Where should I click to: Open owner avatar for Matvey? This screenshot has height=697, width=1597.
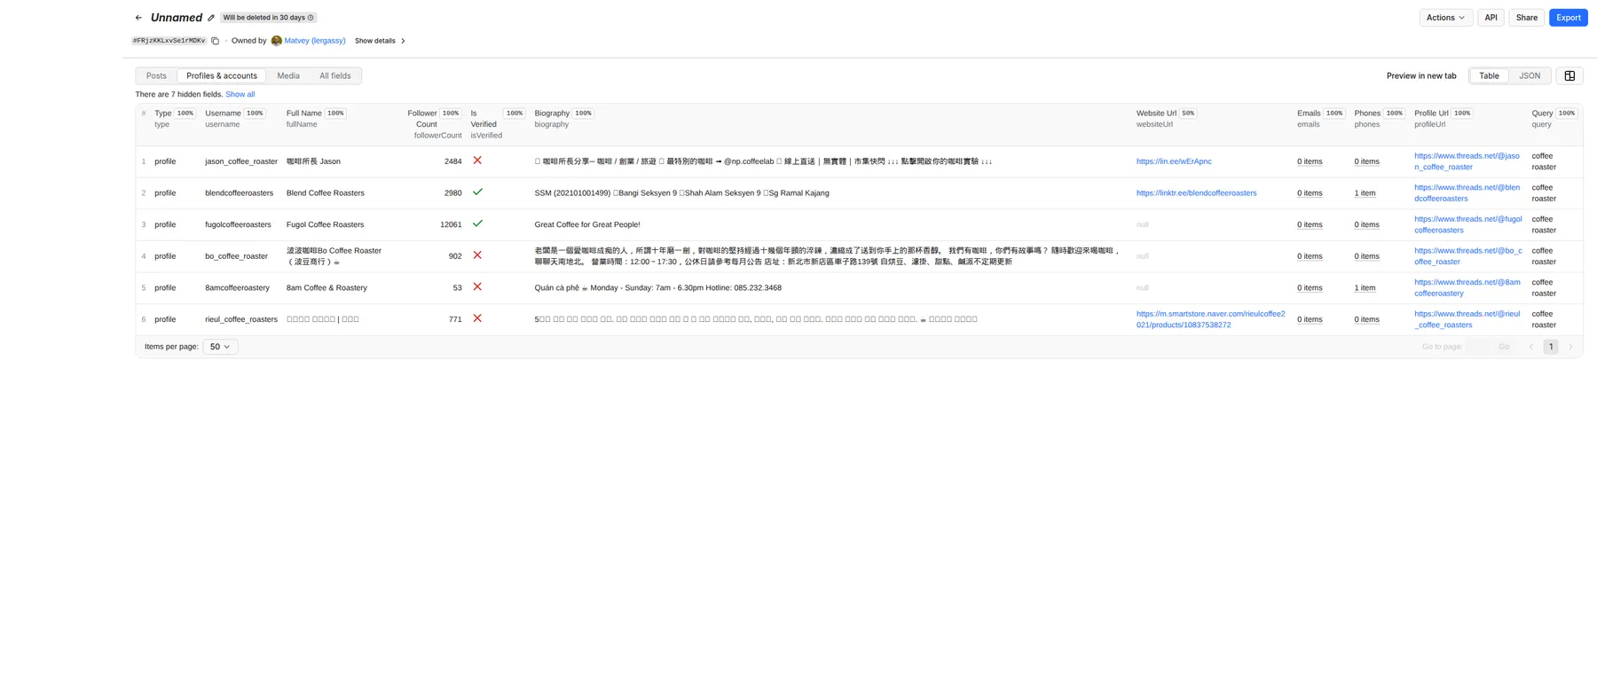(x=277, y=41)
